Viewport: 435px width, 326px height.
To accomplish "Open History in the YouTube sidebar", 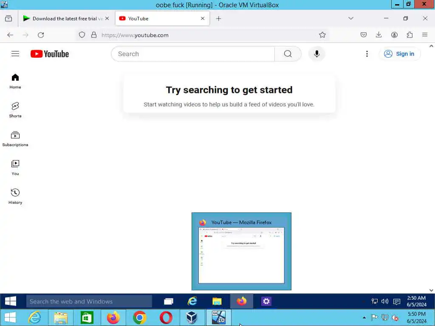I will [x=15, y=197].
